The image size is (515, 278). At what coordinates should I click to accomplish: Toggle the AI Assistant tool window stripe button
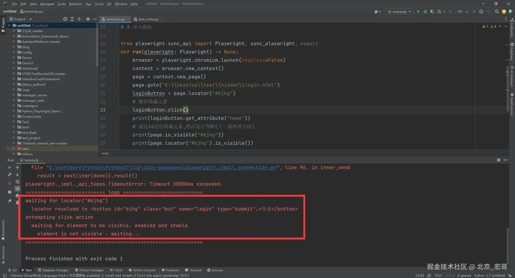pyautogui.click(x=512, y=77)
